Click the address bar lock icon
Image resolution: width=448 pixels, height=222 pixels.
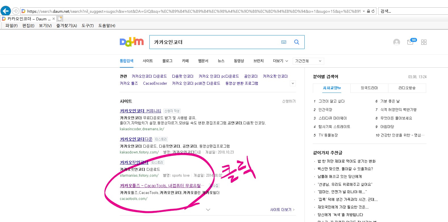coord(368,11)
